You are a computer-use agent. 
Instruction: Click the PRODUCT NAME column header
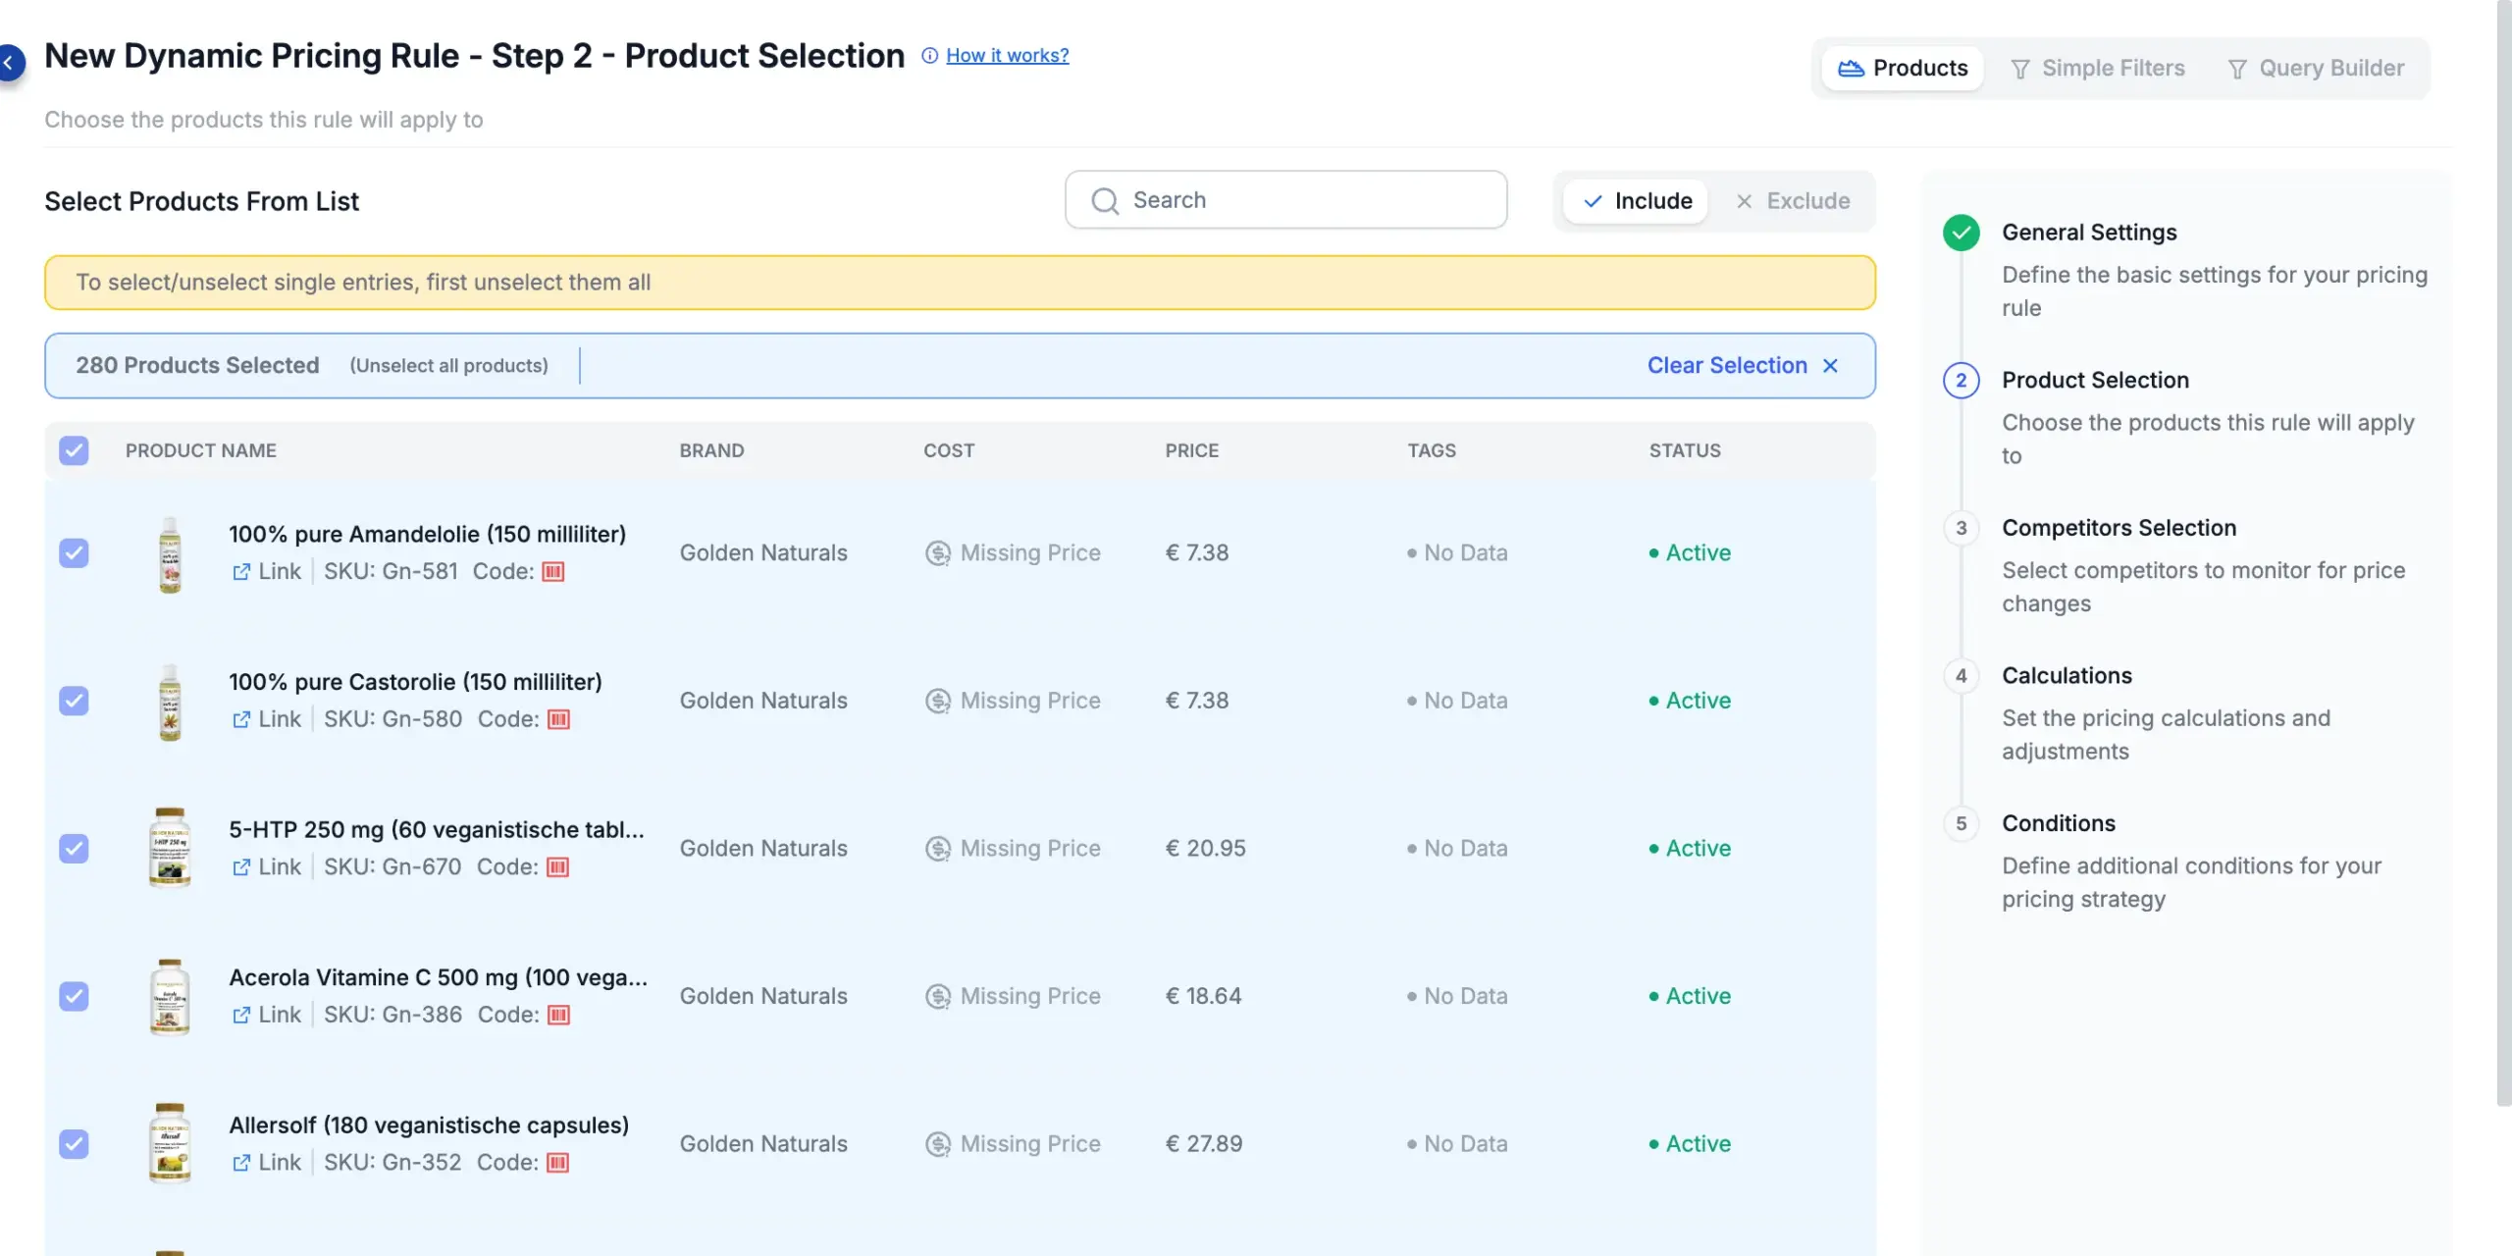201,450
